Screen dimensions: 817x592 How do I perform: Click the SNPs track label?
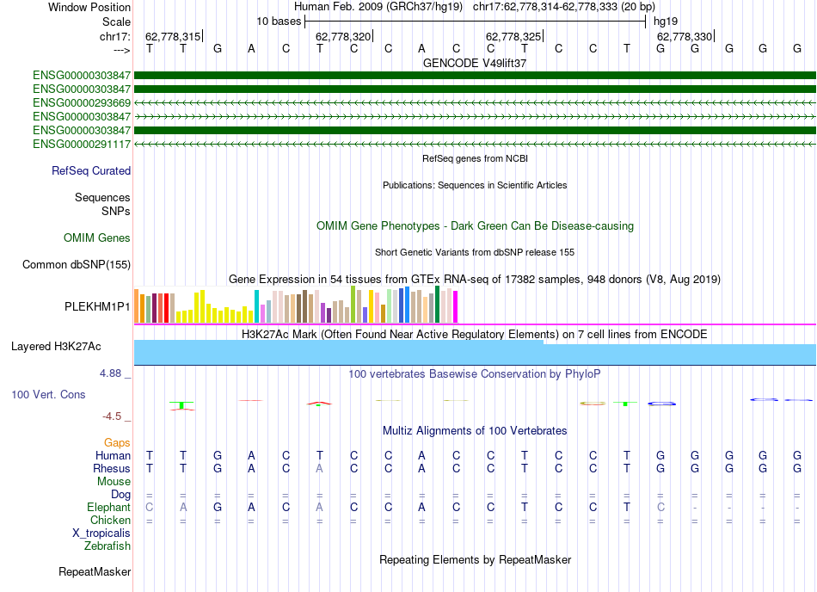(116, 211)
